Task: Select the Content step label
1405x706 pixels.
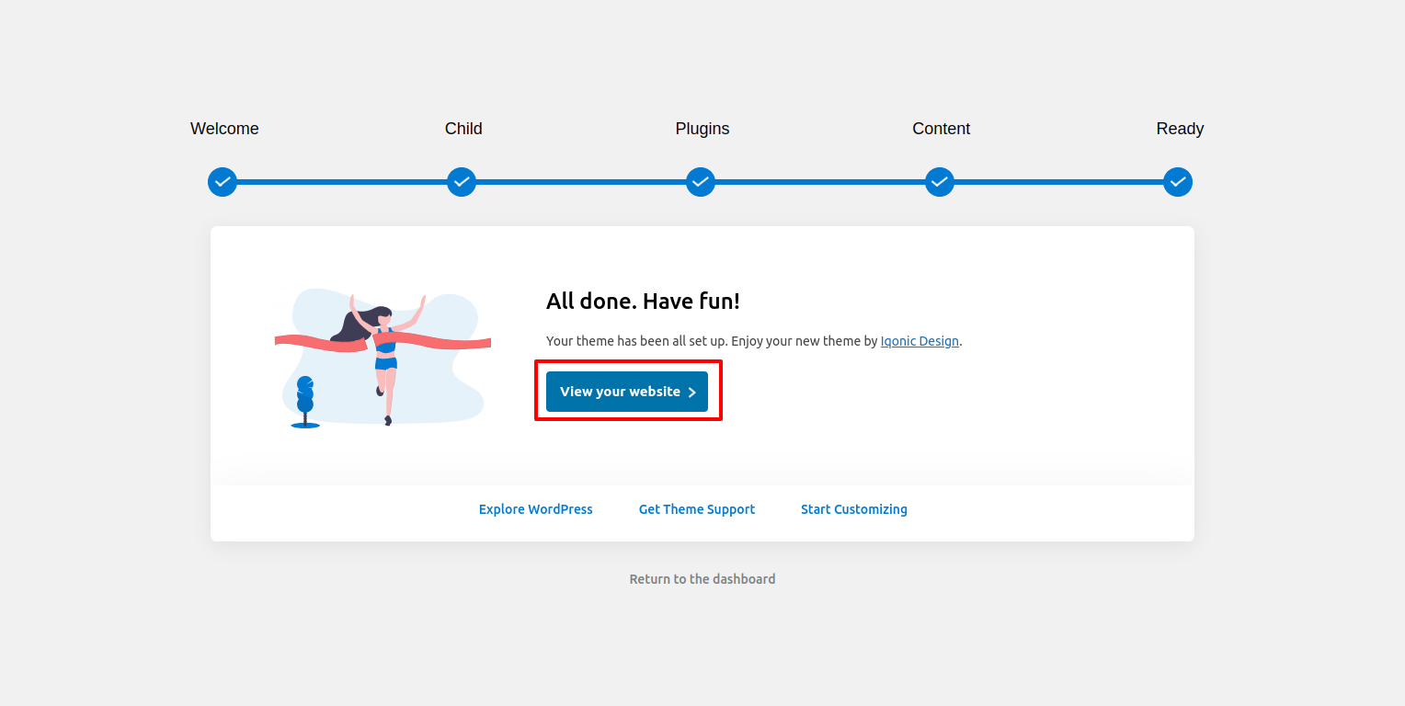Action: (941, 129)
